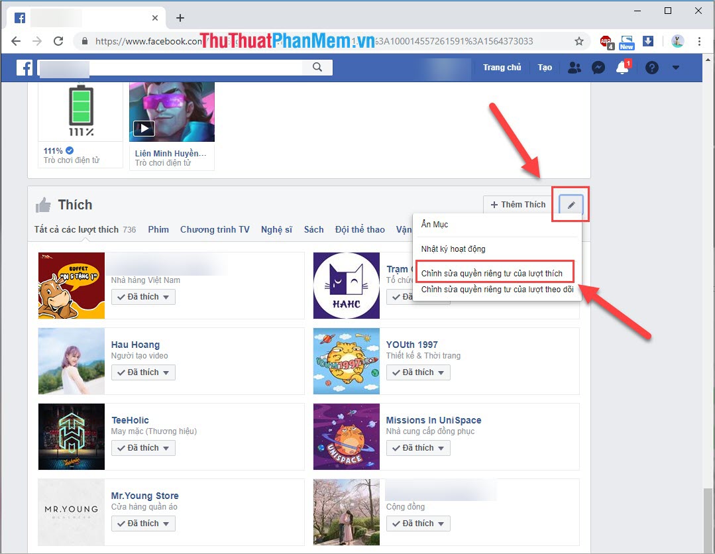Open the Đã thích dropdown for TeeHolic
Viewport: 715px width, 554px height.
[x=143, y=447]
